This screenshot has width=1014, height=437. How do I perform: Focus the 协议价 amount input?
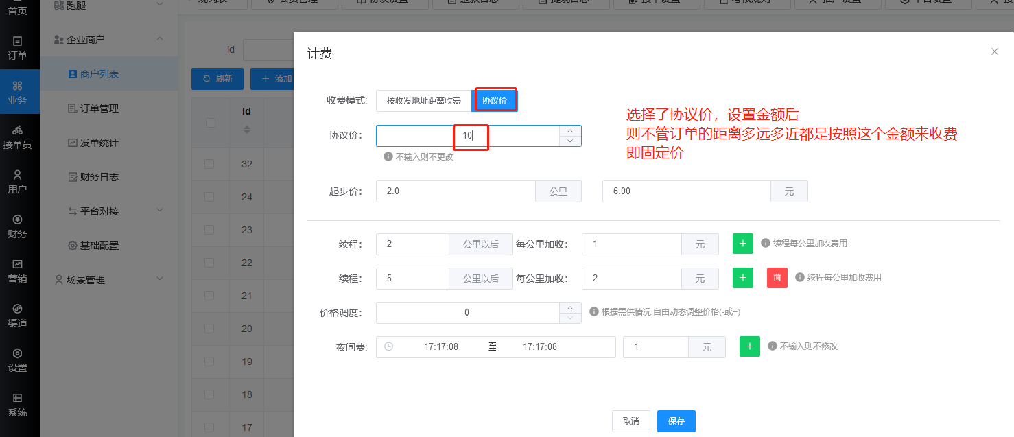point(467,136)
